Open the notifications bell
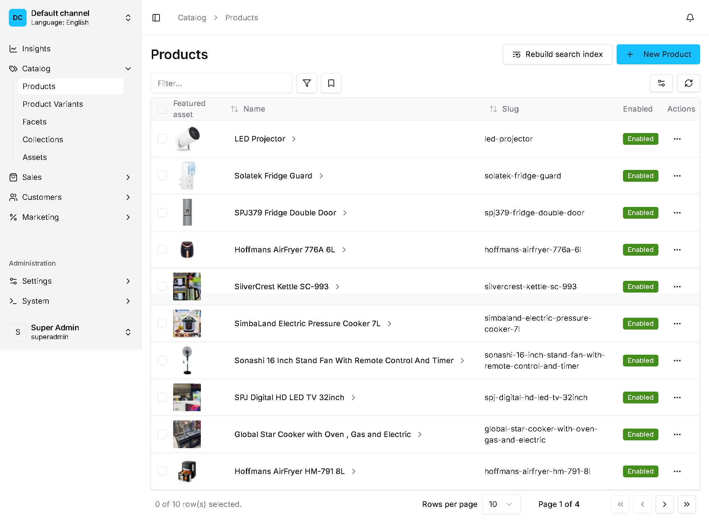 point(690,17)
